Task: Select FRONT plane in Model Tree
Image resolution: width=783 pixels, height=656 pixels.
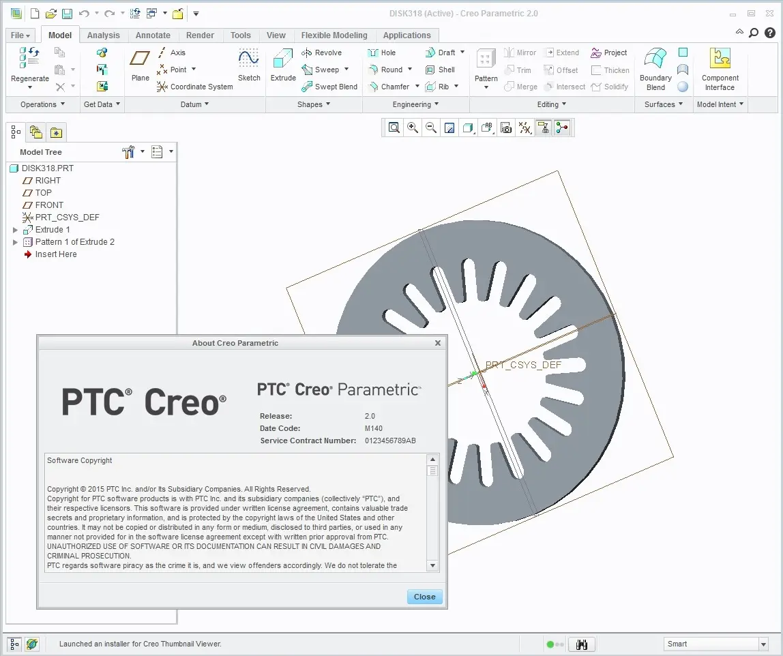Action: point(43,205)
